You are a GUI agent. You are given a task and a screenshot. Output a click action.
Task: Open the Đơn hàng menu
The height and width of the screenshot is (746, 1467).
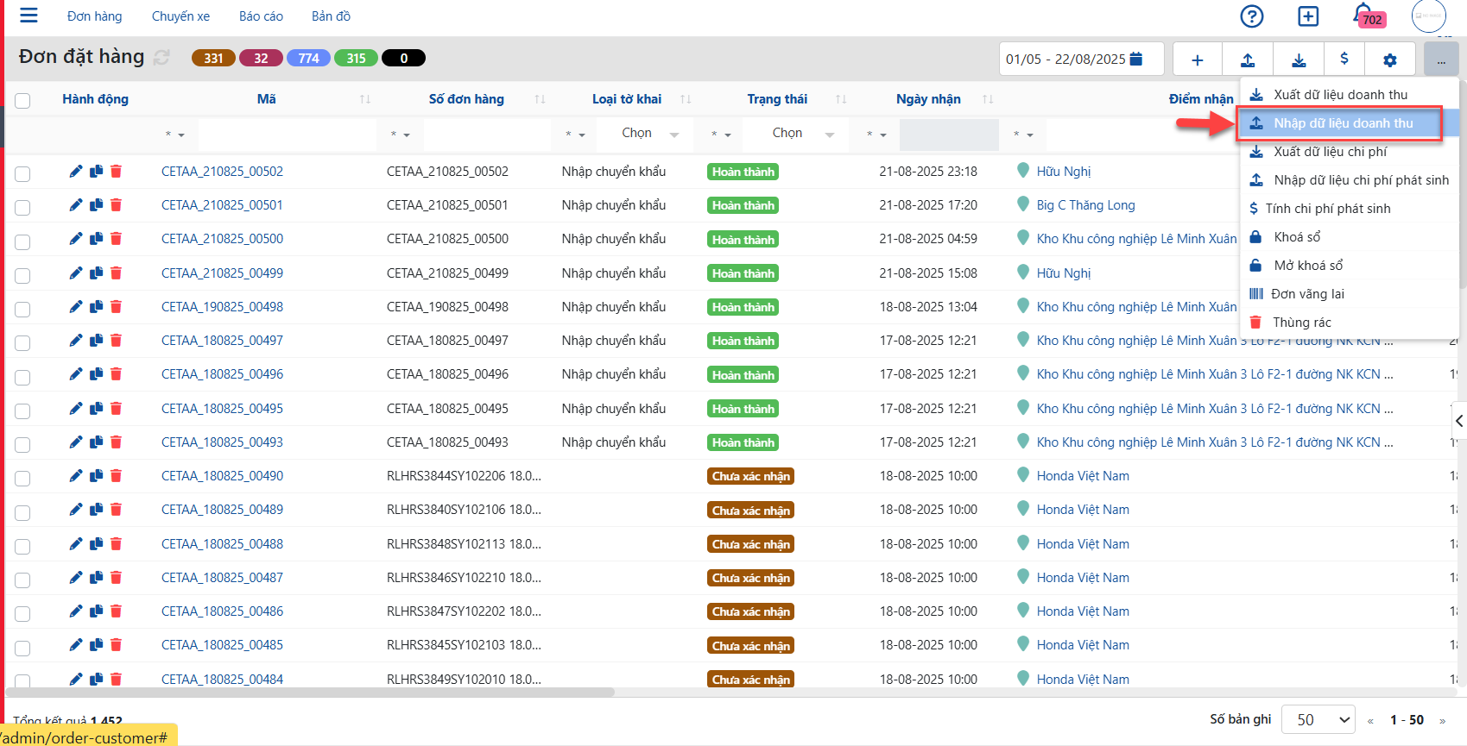click(94, 16)
